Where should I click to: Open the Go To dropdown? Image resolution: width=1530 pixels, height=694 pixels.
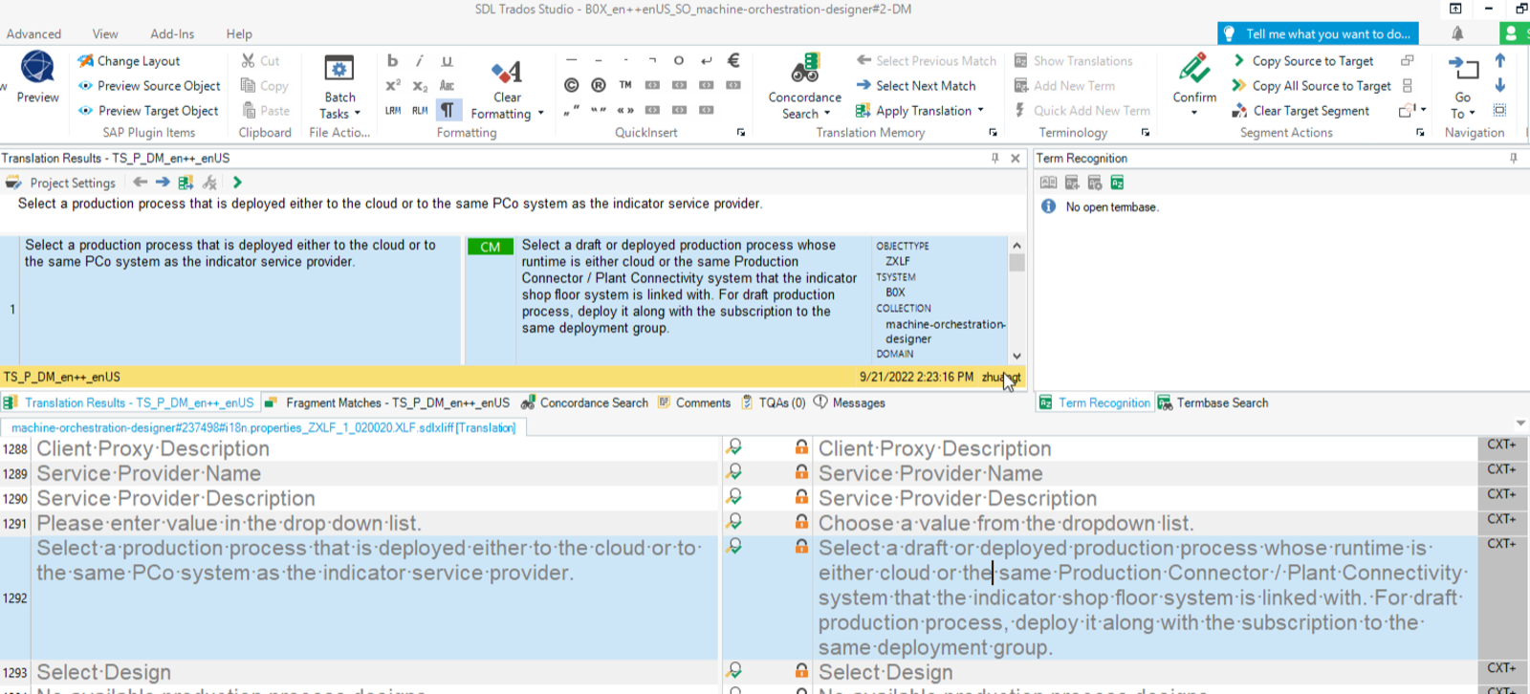click(1463, 105)
